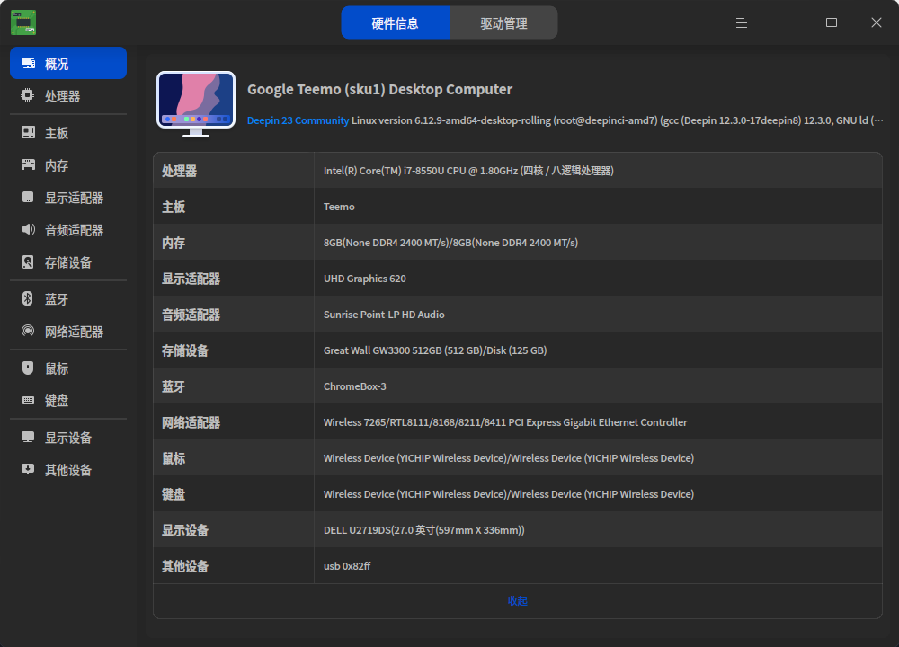Image resolution: width=899 pixels, height=647 pixels.
Task: Click the 鼠标 row YICHIP Wireless Device value
Action: pyautogui.click(x=509, y=458)
